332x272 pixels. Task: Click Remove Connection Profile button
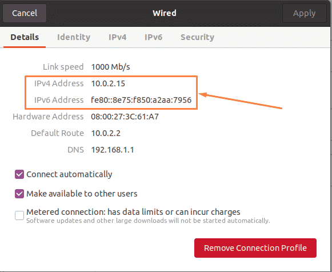tap(255, 248)
